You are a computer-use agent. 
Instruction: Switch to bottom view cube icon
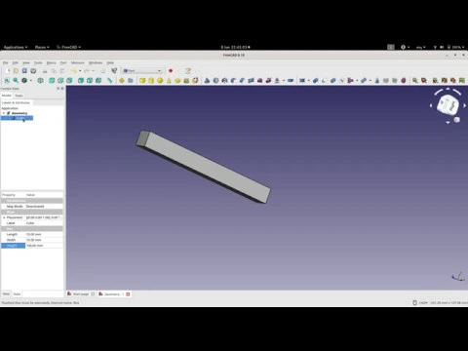click(x=90, y=80)
